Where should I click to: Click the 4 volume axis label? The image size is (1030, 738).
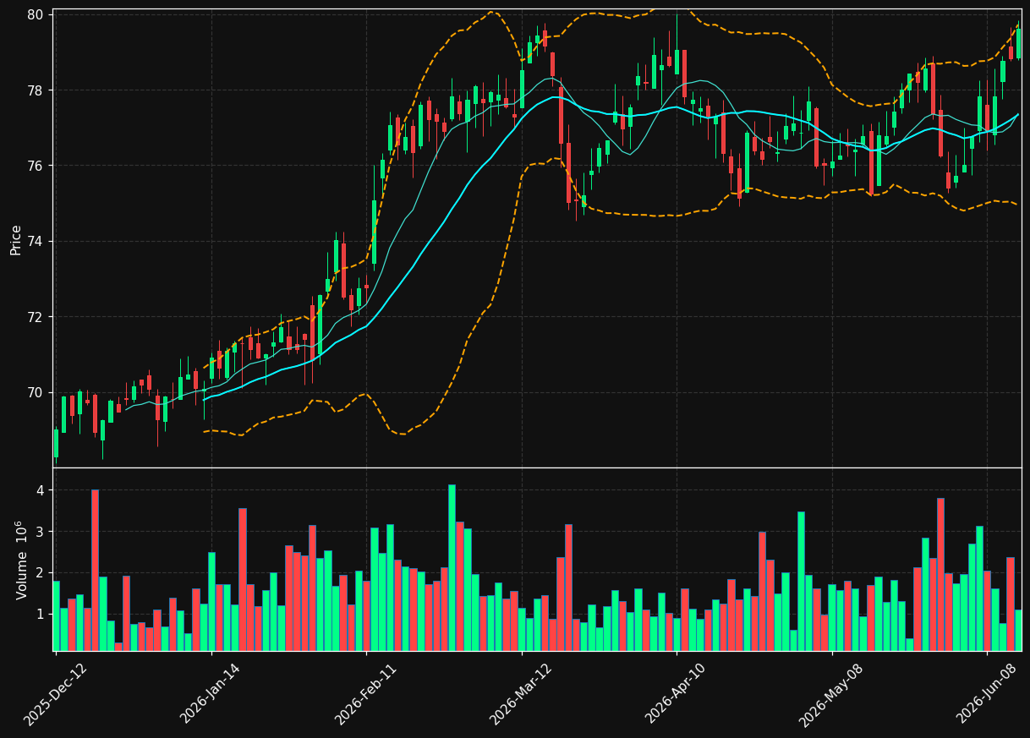coord(41,490)
